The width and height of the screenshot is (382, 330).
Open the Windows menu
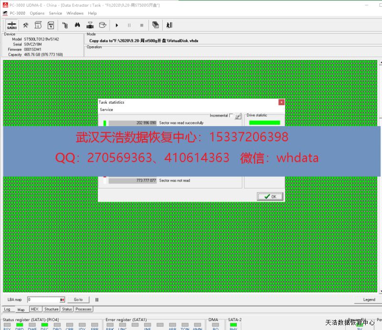tap(75, 13)
